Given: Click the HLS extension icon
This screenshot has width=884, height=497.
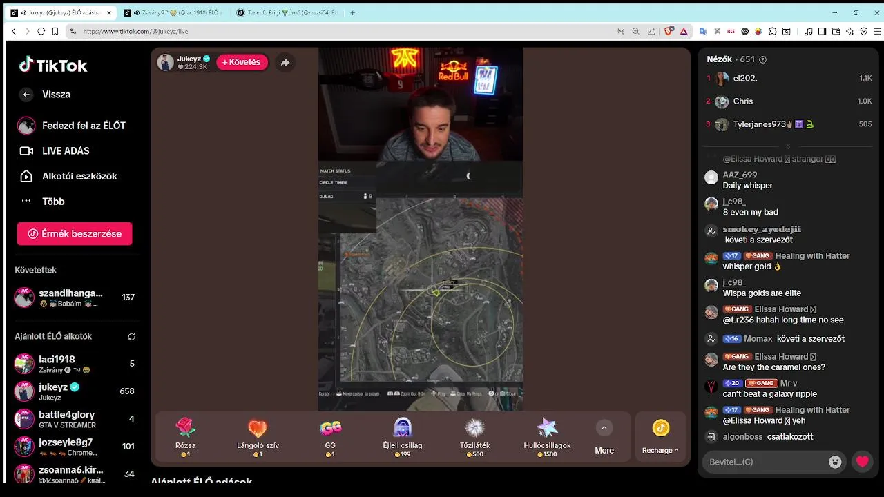Looking at the screenshot, I should click(731, 31).
